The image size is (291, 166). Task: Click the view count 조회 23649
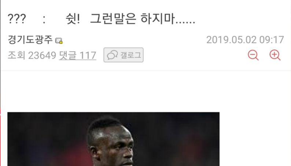(32, 55)
